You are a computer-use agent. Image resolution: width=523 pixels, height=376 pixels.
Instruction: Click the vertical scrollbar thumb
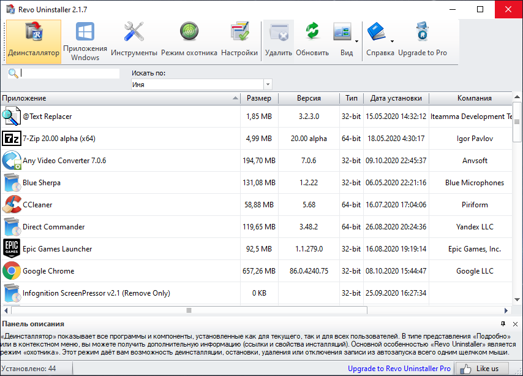pyautogui.click(x=517, y=122)
